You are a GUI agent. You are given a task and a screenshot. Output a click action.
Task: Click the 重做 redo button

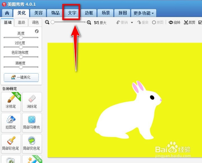(143, 22)
